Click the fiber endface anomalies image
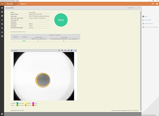Screen dimensions: 159x116 click(44, 76)
